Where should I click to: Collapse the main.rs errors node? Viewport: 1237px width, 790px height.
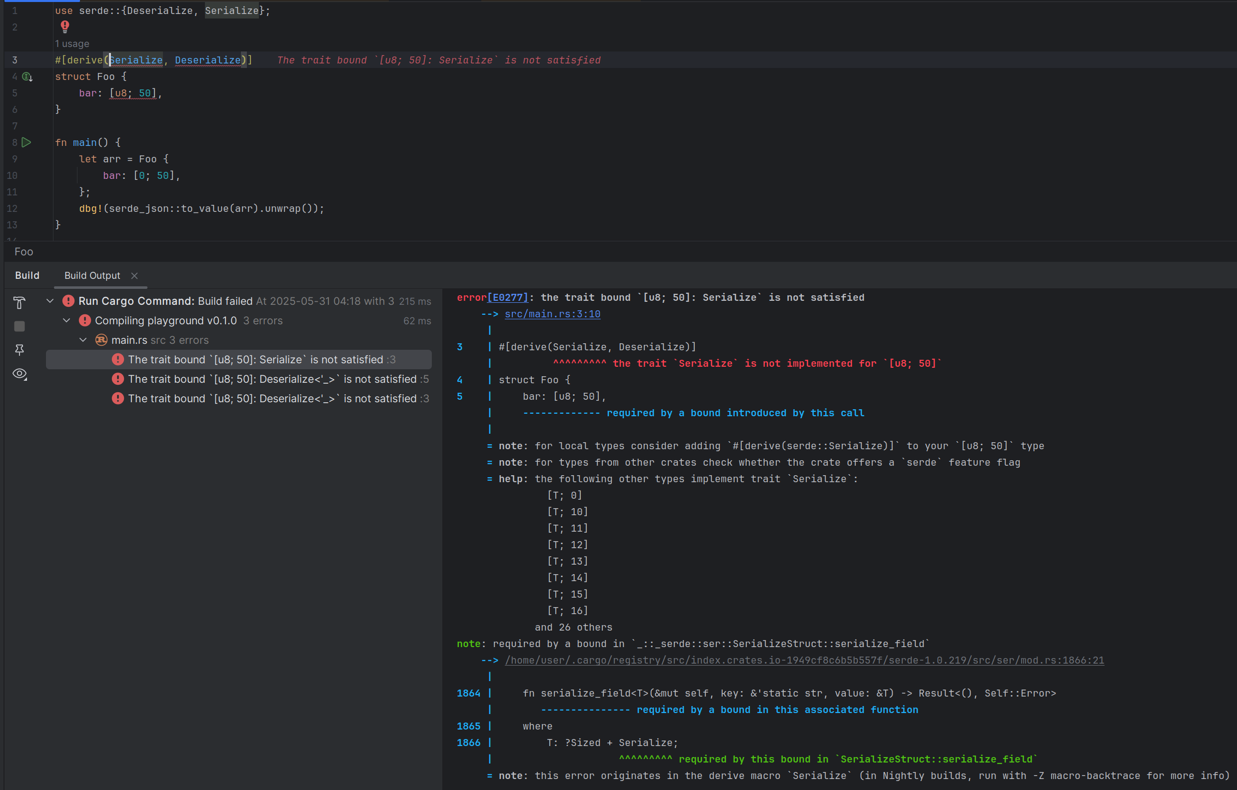pos(82,340)
